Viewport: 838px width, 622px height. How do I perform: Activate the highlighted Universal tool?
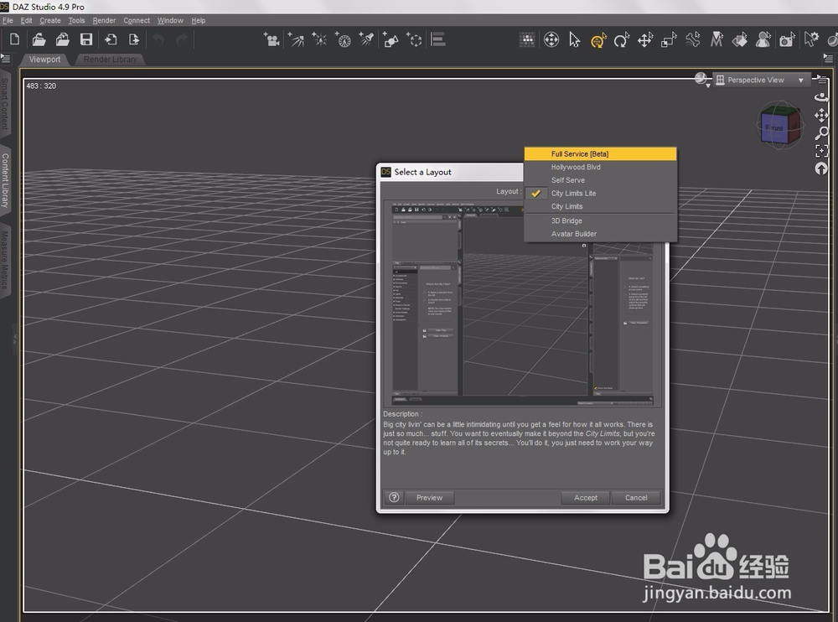click(x=598, y=40)
